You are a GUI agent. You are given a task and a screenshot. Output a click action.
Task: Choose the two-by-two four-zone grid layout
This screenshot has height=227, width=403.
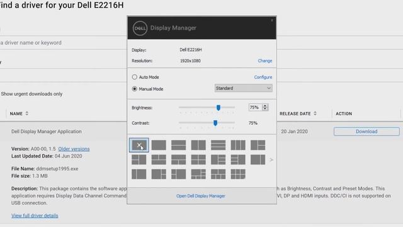(x=198, y=160)
